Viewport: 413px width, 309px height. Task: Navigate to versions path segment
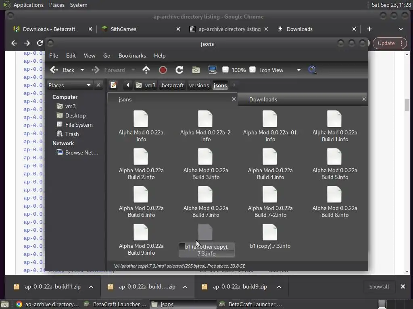pyautogui.click(x=199, y=85)
